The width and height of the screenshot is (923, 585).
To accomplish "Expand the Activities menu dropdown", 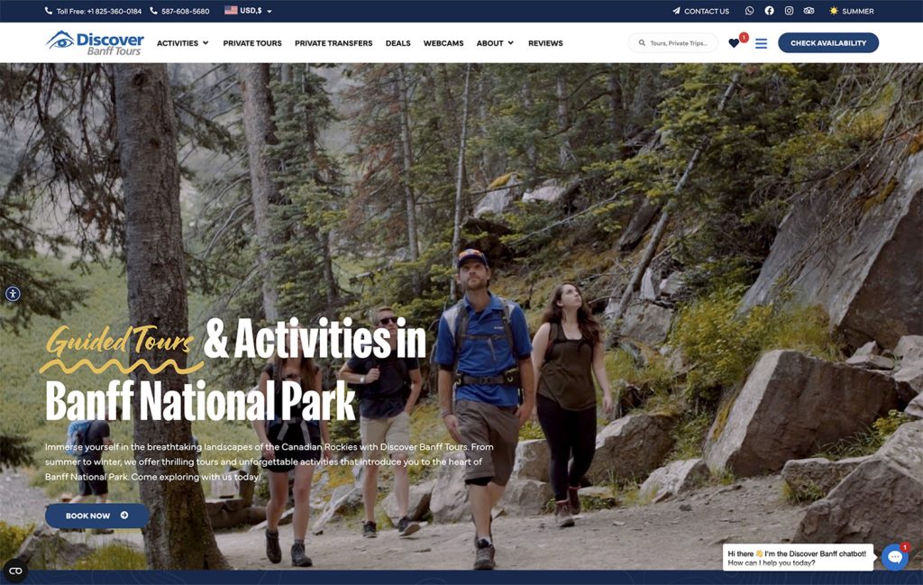I will [x=182, y=43].
